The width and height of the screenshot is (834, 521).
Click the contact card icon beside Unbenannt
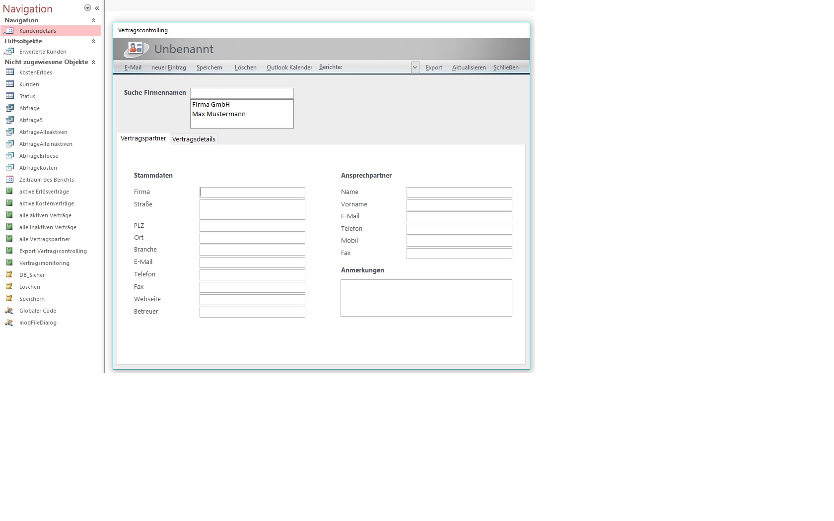(136, 49)
